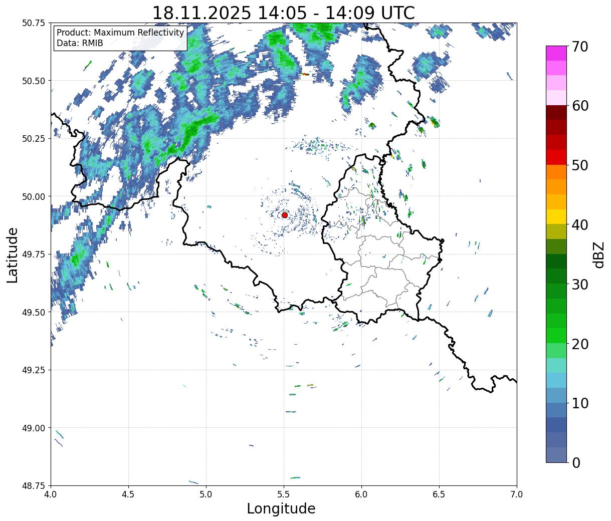Click the 'Longitude' axis label
The height and width of the screenshot is (521, 611).
(x=281, y=508)
